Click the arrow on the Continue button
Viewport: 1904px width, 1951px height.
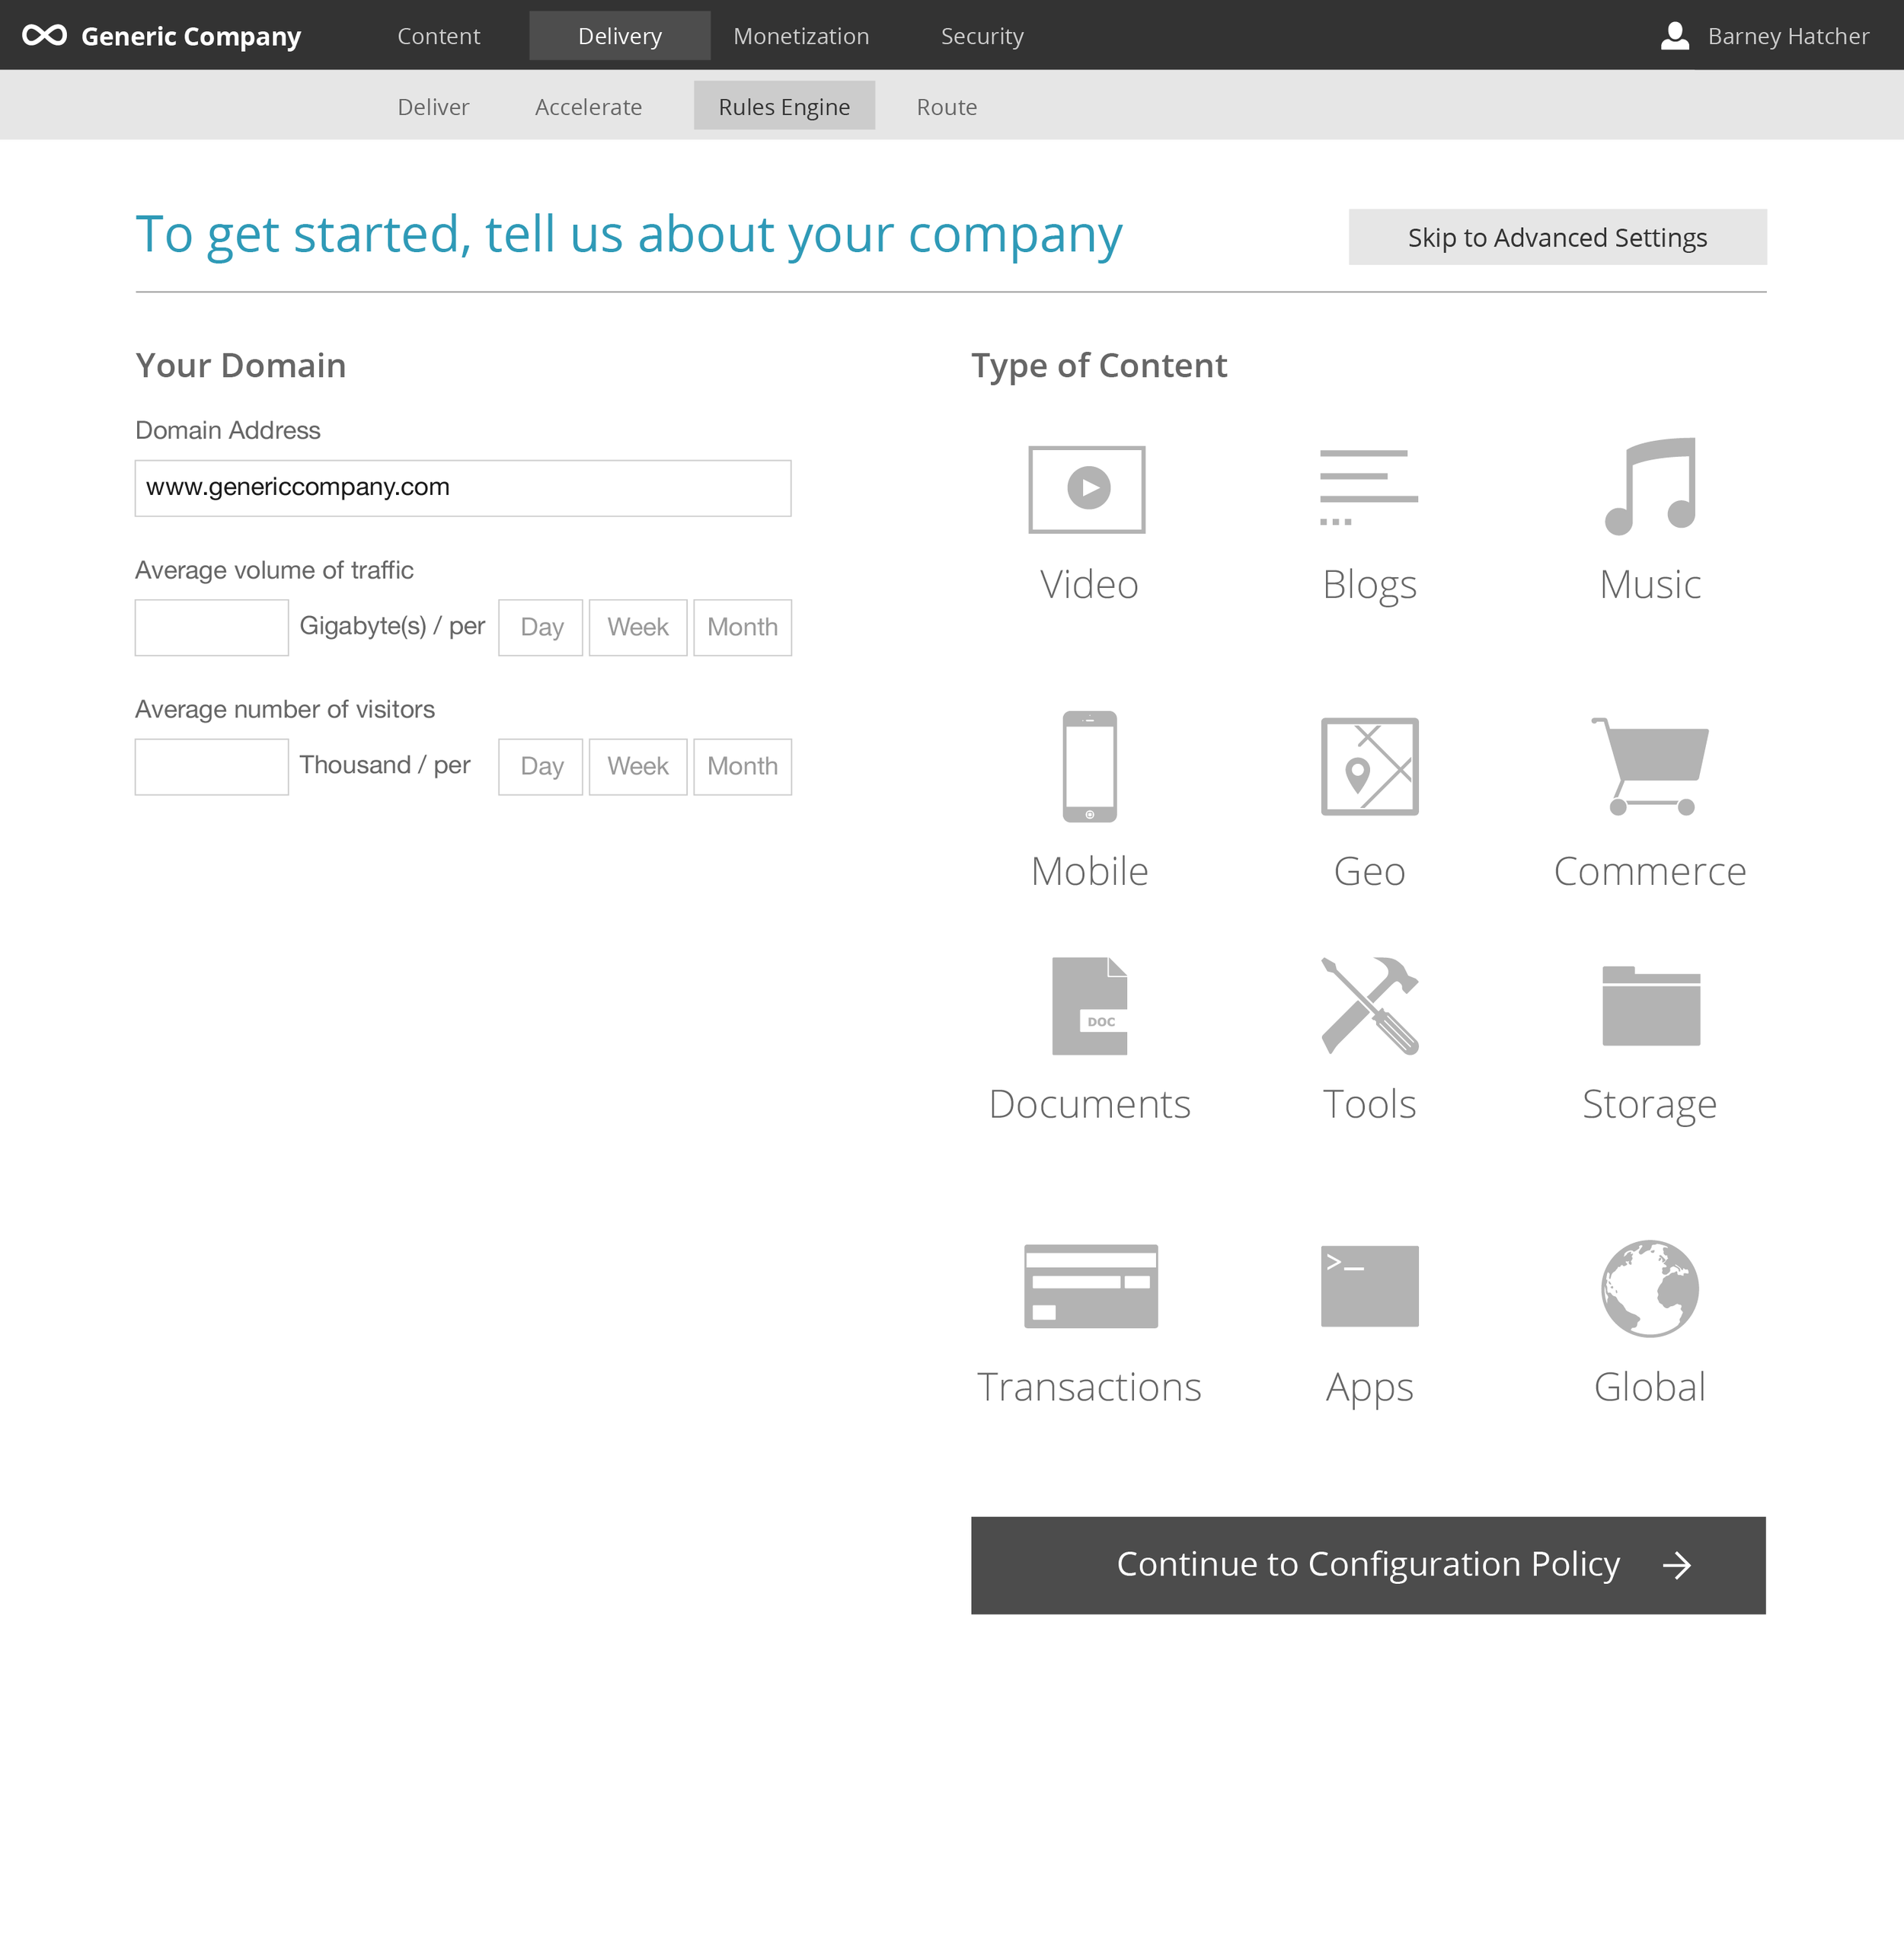[x=1677, y=1565]
